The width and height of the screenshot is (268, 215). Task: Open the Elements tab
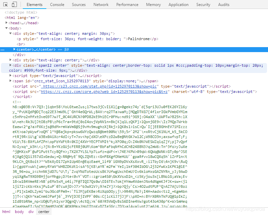(34, 5)
